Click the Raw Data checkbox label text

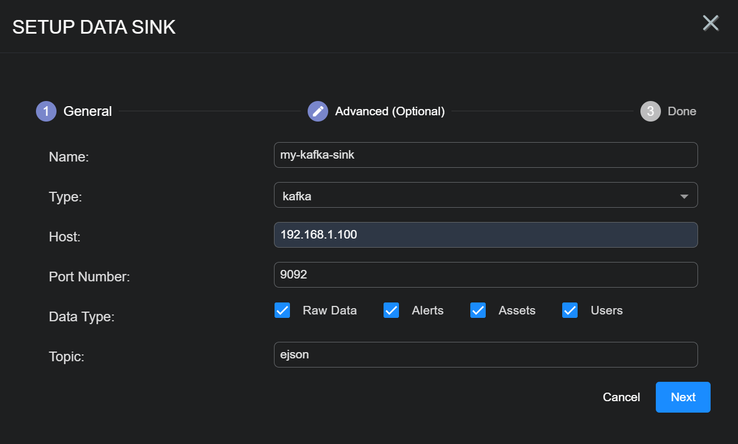point(329,310)
